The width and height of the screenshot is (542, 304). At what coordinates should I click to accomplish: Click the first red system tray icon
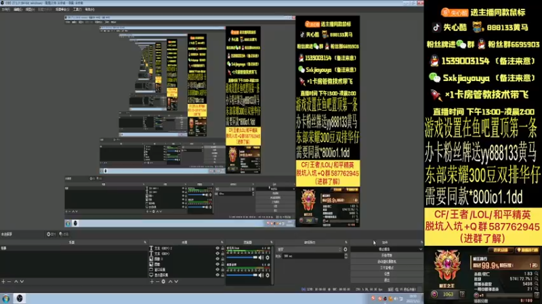pyautogui.click(x=373, y=299)
